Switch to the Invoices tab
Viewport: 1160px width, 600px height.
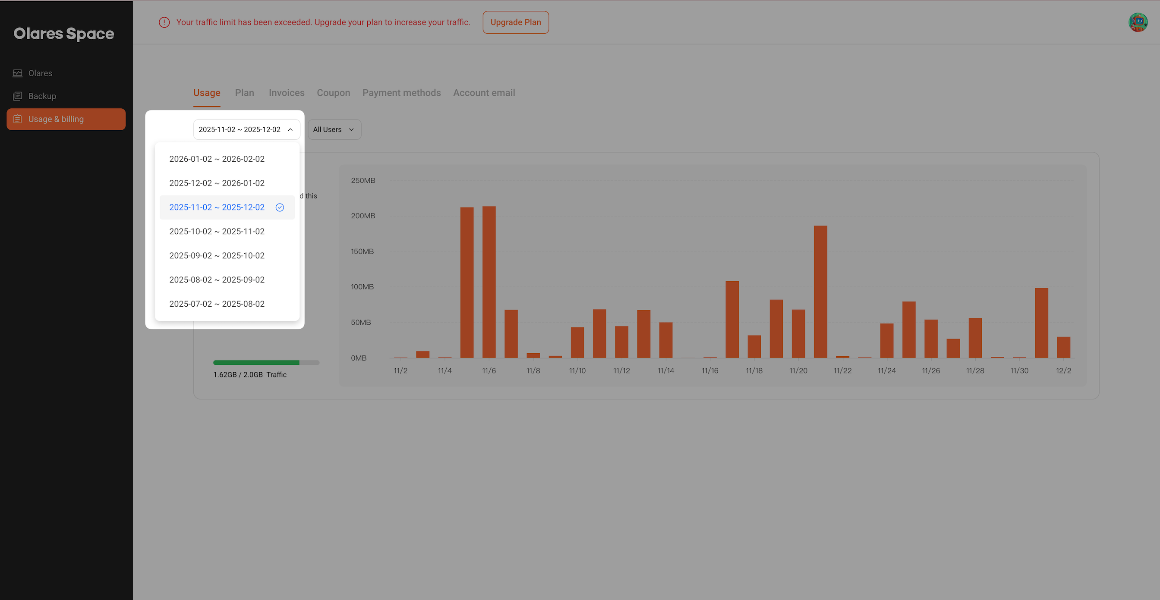coord(287,93)
